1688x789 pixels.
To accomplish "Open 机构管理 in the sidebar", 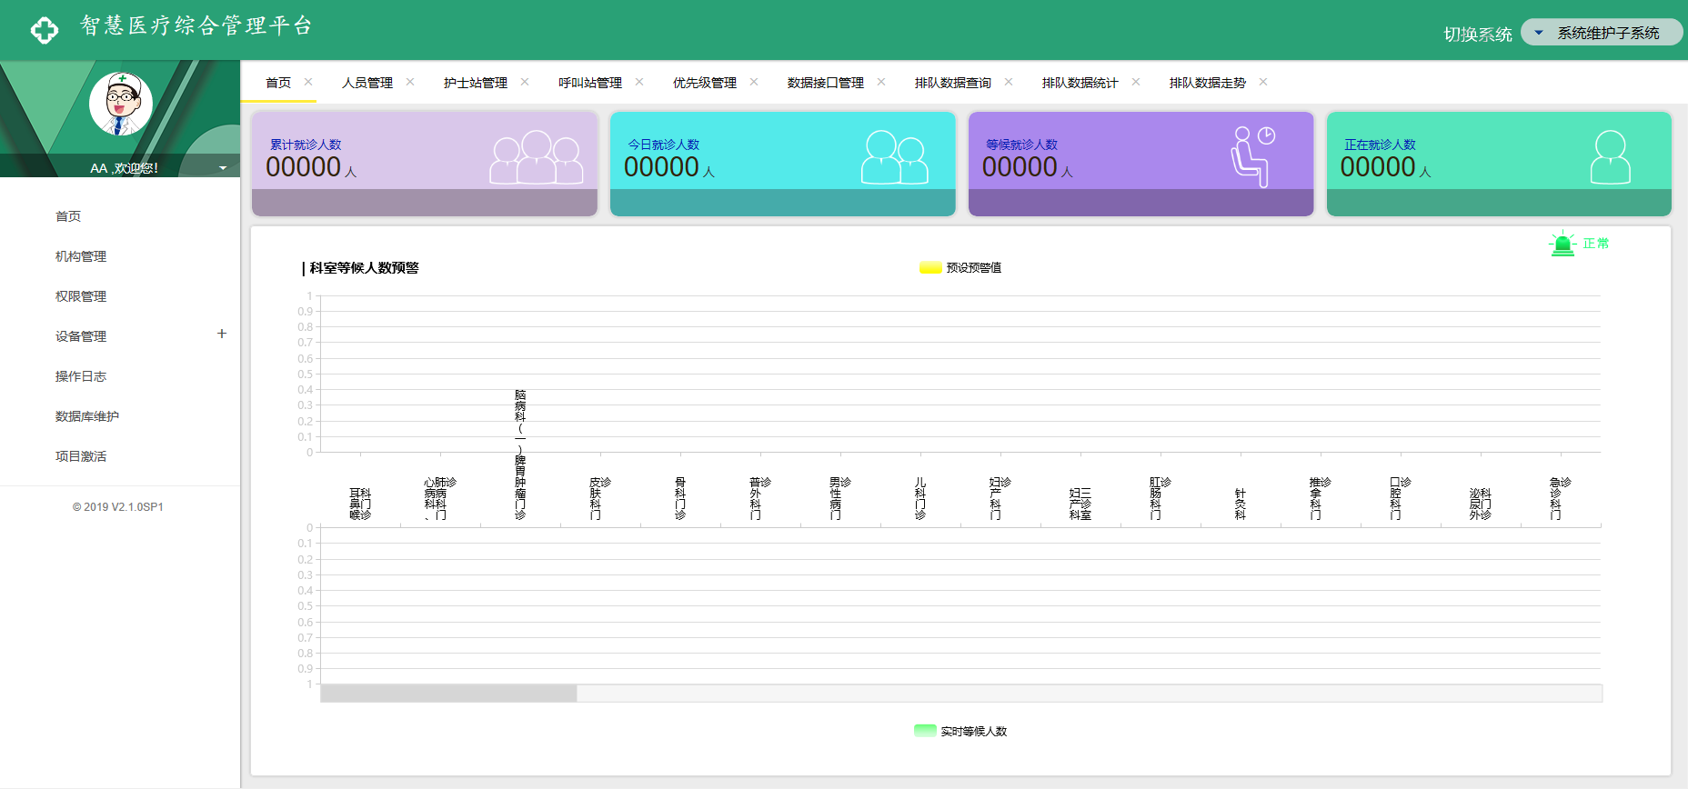I will (x=81, y=256).
